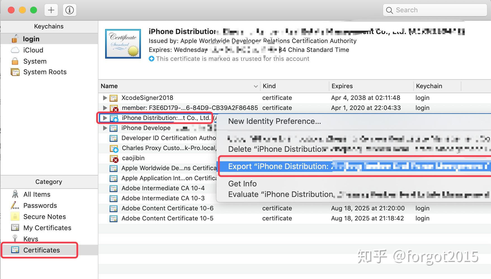
Task: Click inside the Search field
Action: [434, 10]
